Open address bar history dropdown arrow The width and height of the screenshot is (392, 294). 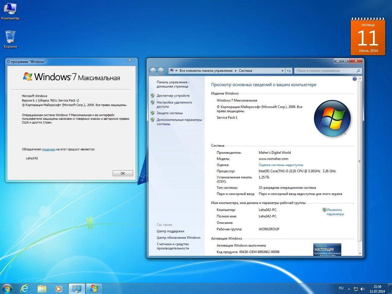coord(282,71)
